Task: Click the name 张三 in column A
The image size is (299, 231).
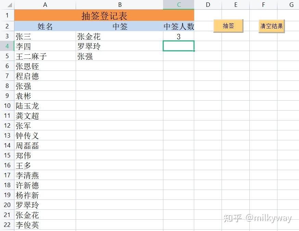Action: tap(23, 36)
